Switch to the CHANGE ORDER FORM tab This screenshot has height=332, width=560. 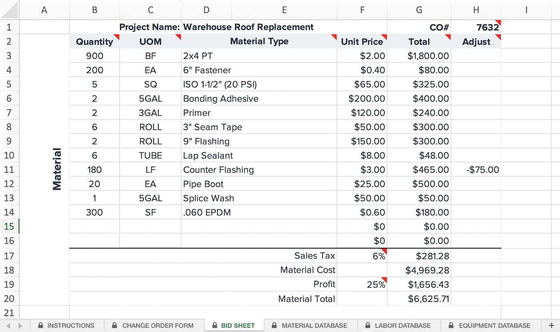[x=153, y=326]
